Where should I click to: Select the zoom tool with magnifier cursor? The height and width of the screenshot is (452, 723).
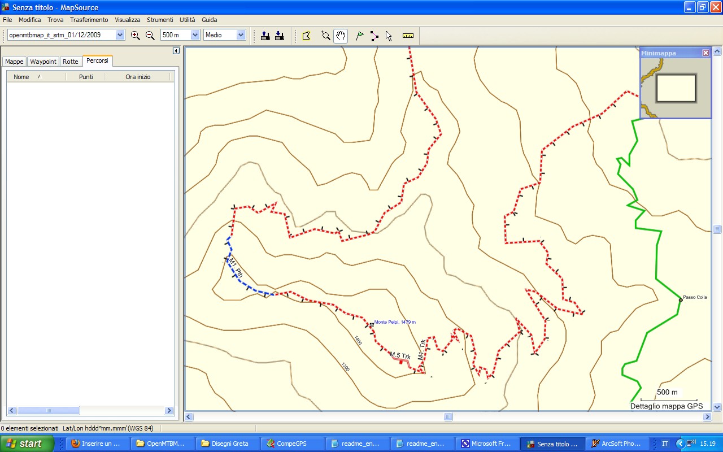[x=325, y=36]
